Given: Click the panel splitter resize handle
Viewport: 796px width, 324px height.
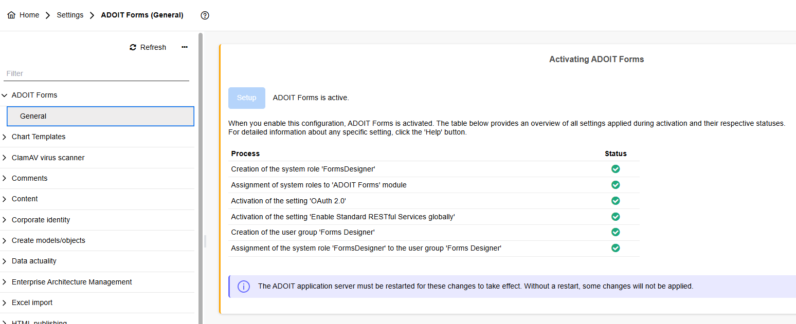Looking at the screenshot, I should pyautogui.click(x=205, y=241).
